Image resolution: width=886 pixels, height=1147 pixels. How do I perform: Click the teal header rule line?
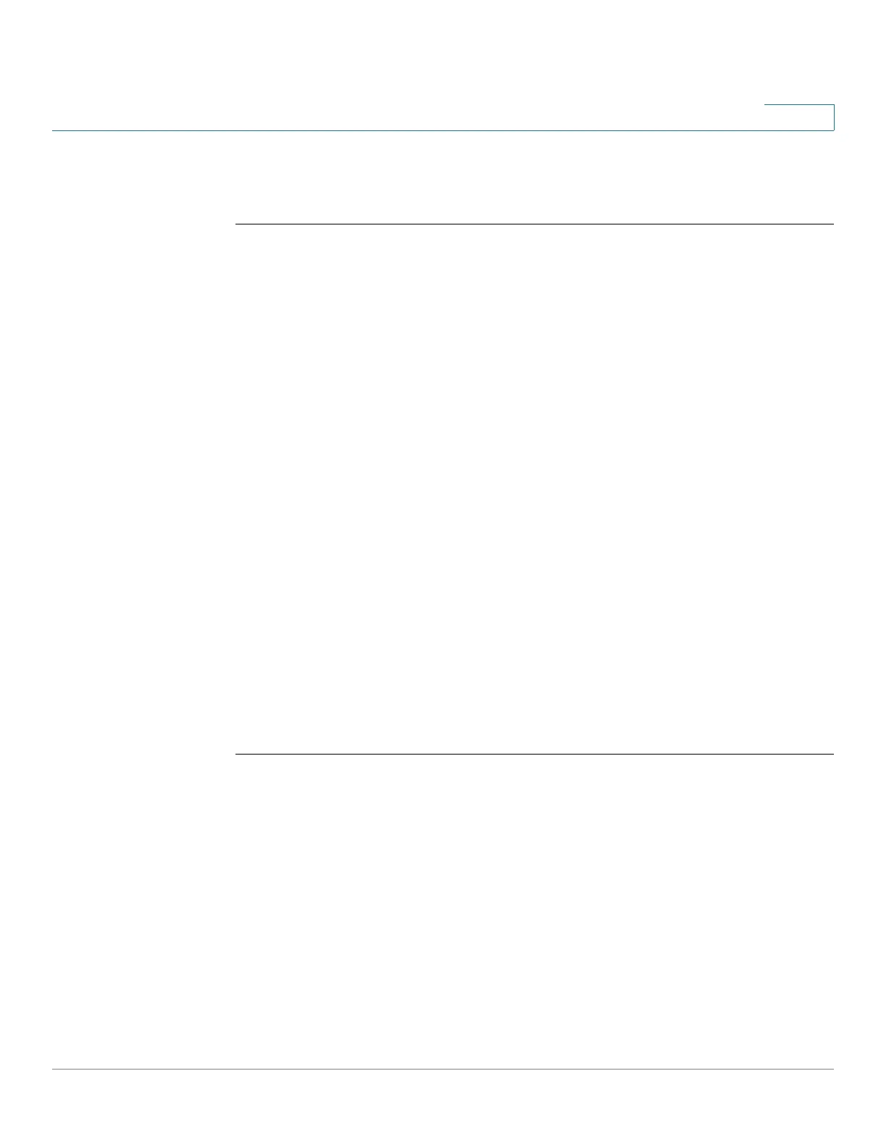coord(443,130)
